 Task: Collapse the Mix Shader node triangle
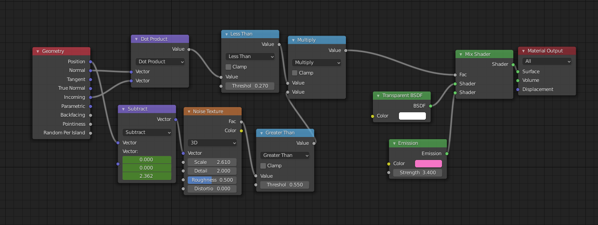[461, 54]
